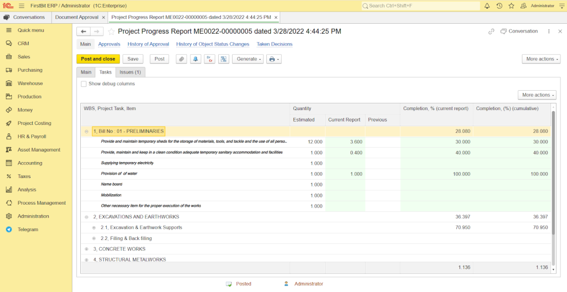This screenshot has height=292, width=567.
Task: Add this report to favorites star
Action: (111, 32)
